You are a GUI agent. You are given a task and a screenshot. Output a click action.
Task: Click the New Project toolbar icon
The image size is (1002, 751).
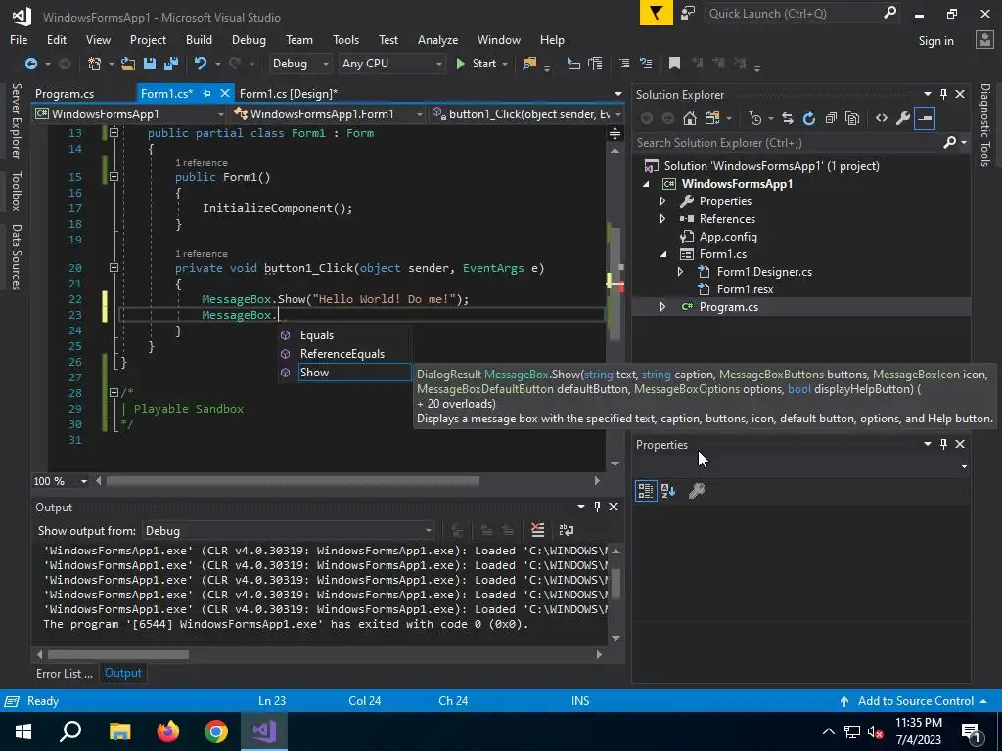coord(95,64)
